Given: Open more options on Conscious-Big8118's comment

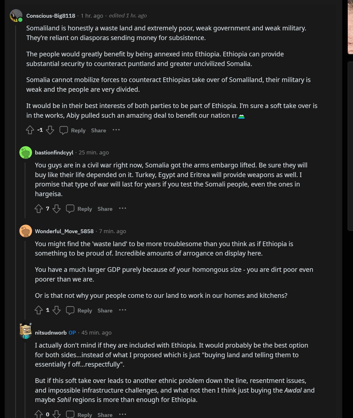Looking at the screenshot, I should tap(116, 130).
